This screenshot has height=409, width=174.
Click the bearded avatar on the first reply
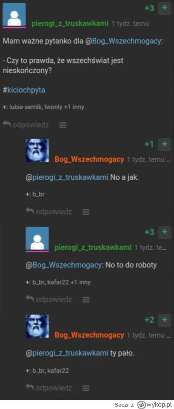(x=37, y=151)
